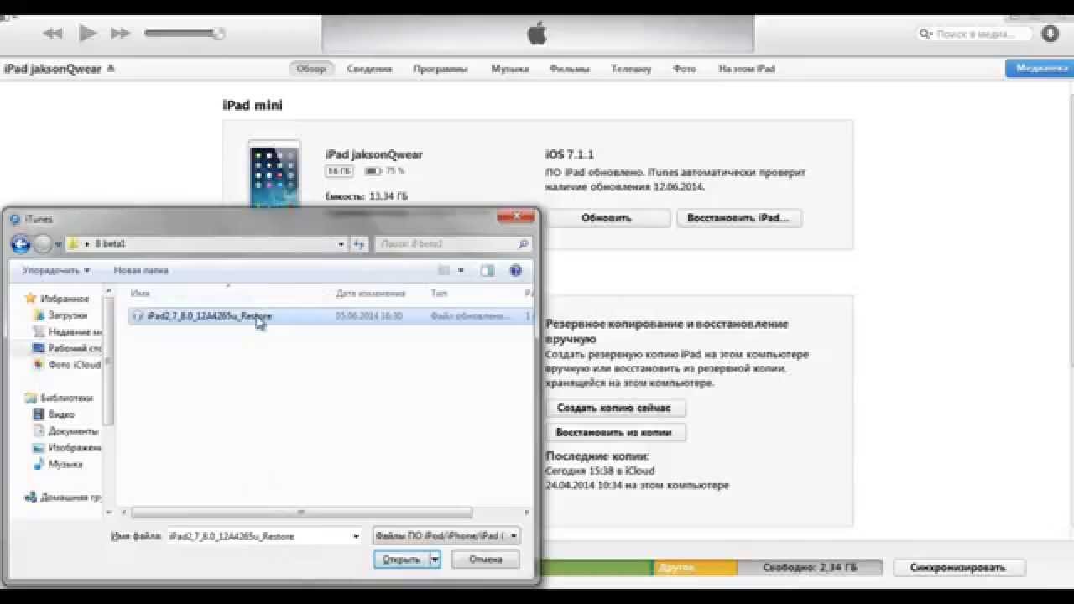This screenshot has width=1074, height=604.
Task: Toggle the preview pane icon
Action: [487, 271]
